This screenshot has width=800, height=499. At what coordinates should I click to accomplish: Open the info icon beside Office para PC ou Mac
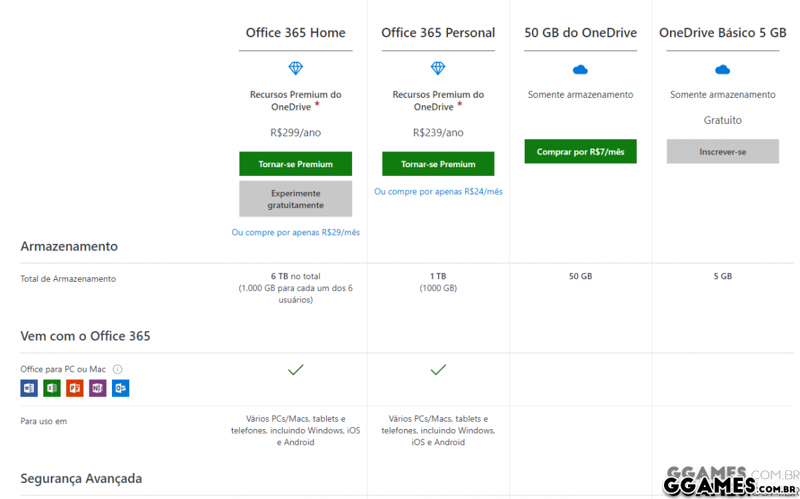pos(117,369)
